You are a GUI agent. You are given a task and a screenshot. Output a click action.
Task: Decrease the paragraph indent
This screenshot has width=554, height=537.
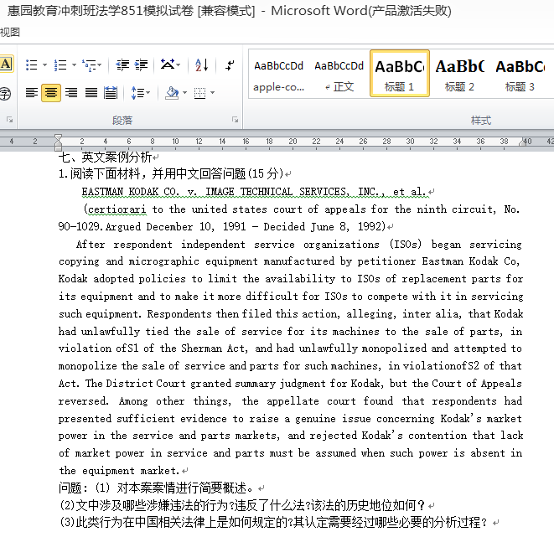(122, 65)
